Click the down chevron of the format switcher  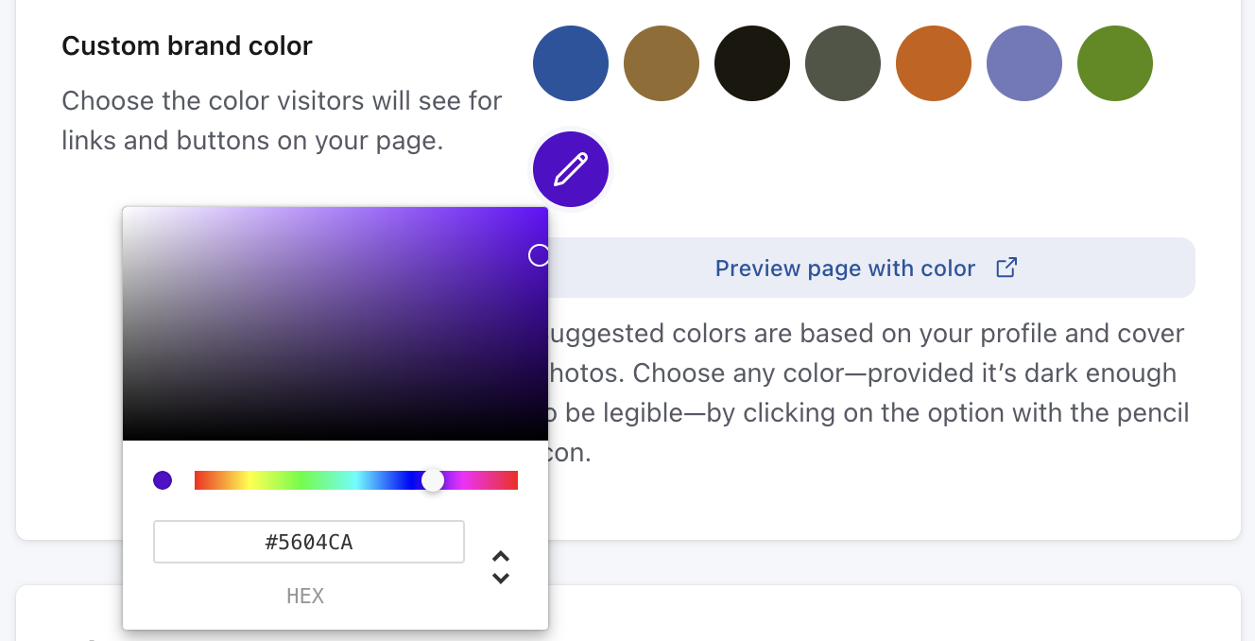[x=501, y=578]
